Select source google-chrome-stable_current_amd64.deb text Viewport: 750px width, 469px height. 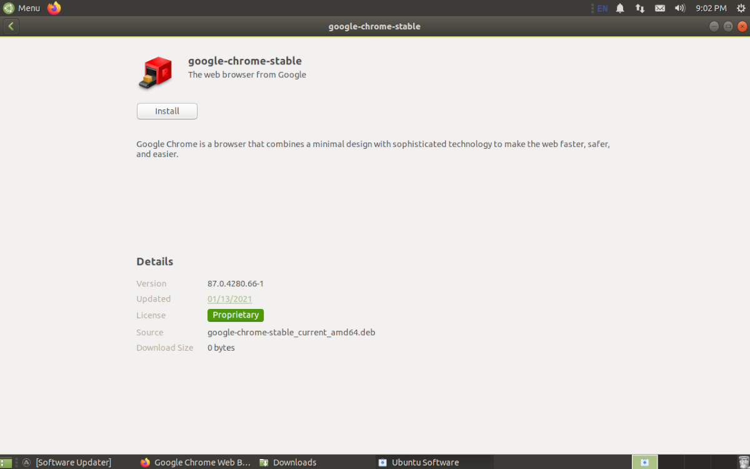(291, 332)
